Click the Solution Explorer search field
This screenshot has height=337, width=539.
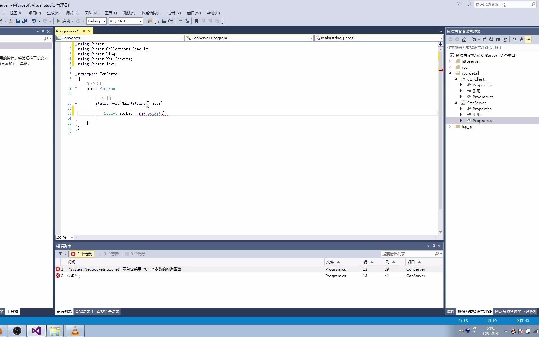pyautogui.click(x=492, y=47)
